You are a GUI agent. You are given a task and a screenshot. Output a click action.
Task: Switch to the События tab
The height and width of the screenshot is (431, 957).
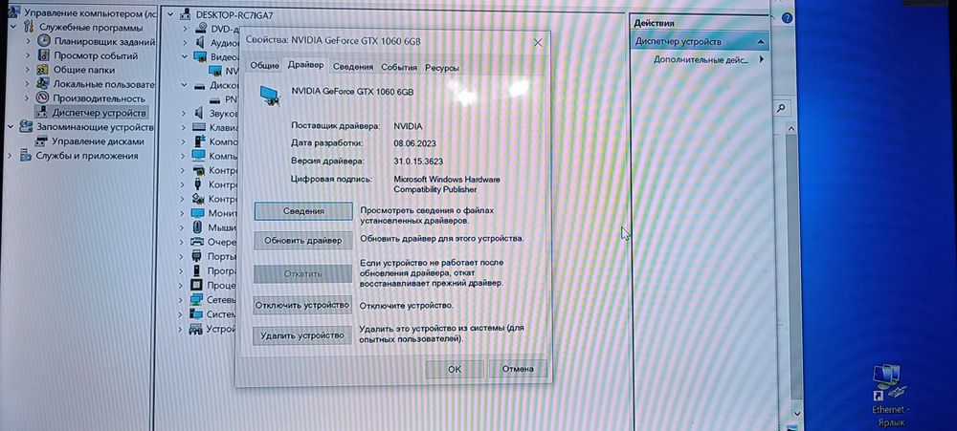pos(399,68)
